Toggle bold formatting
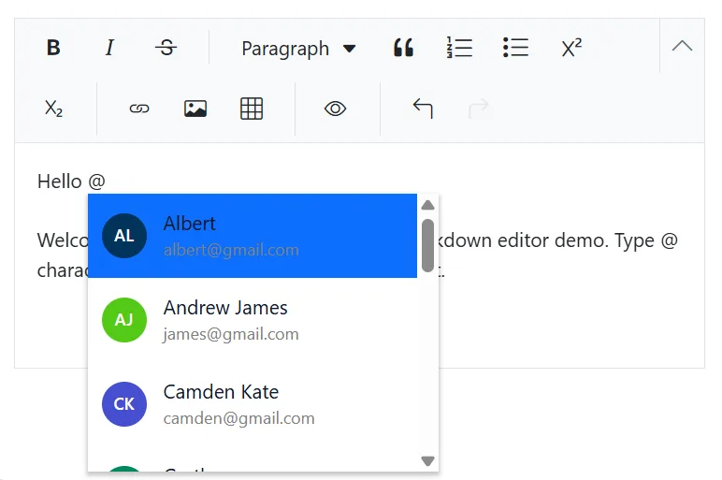 pos(53,48)
